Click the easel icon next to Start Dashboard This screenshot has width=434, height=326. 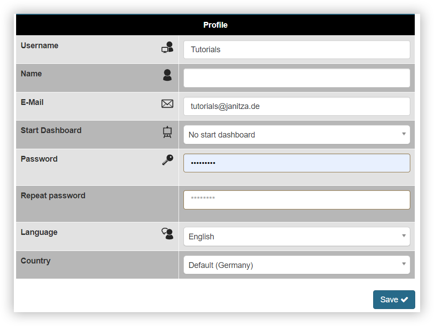tap(167, 132)
